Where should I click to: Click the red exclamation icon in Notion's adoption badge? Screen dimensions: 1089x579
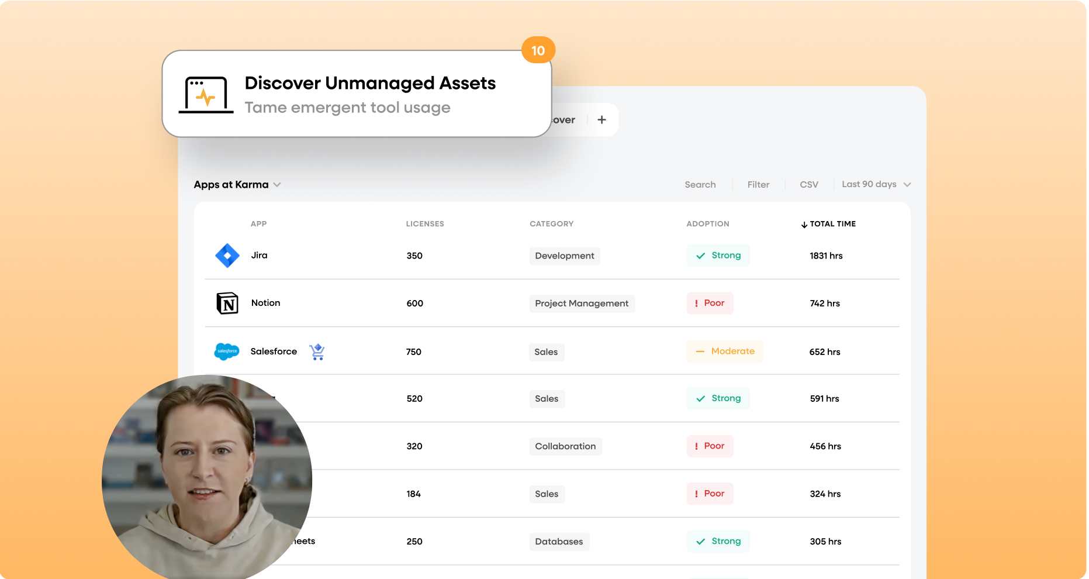[x=696, y=304]
